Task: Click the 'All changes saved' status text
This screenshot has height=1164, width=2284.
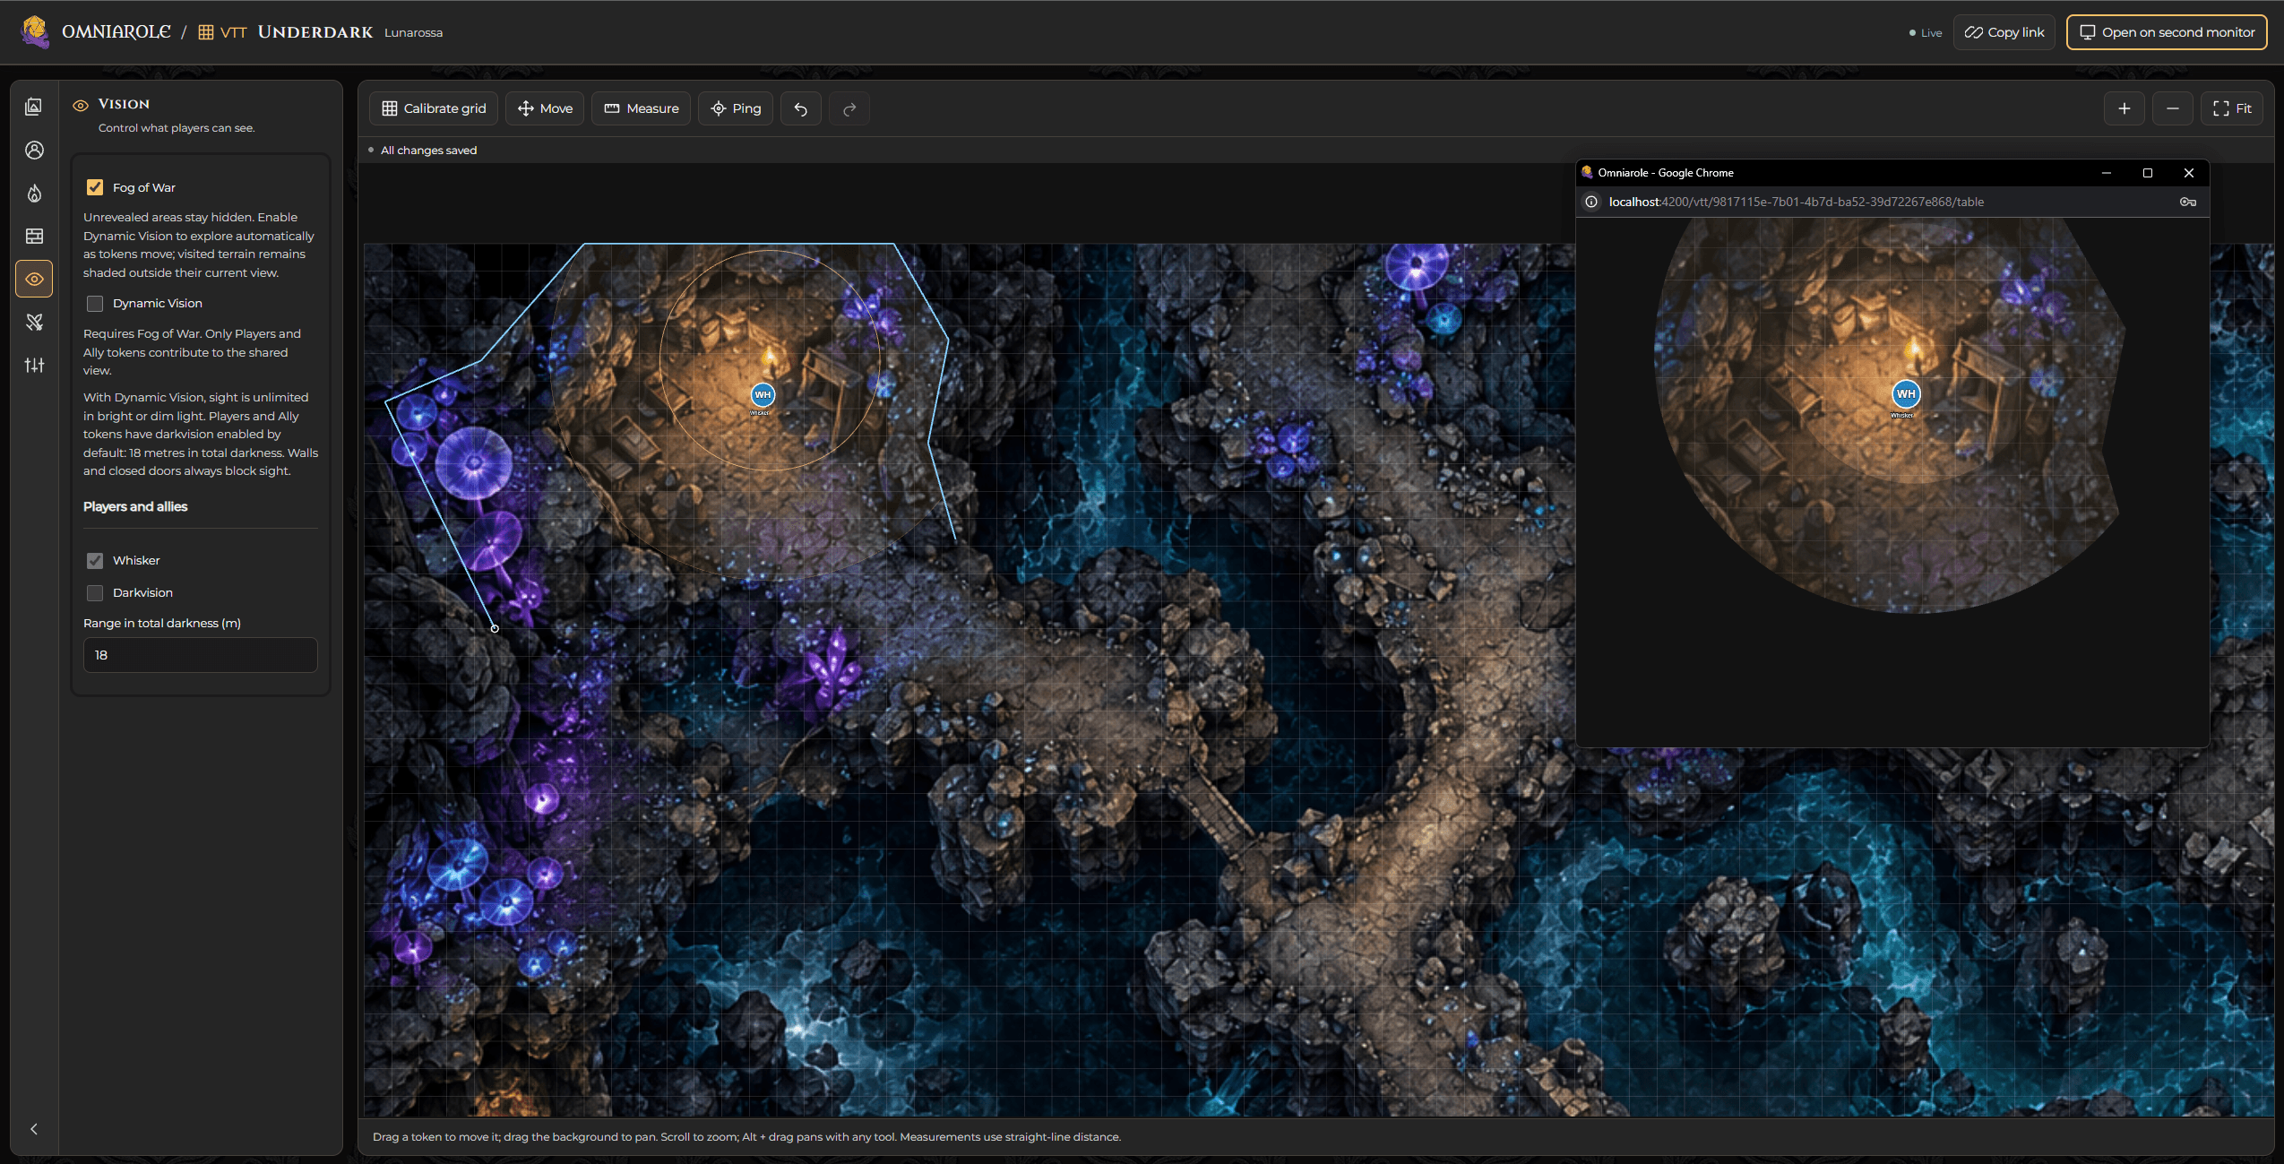Action: (x=428, y=151)
